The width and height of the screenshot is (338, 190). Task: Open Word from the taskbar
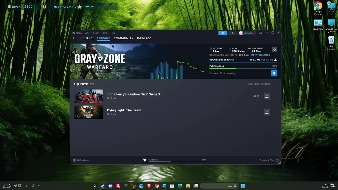pos(165,186)
